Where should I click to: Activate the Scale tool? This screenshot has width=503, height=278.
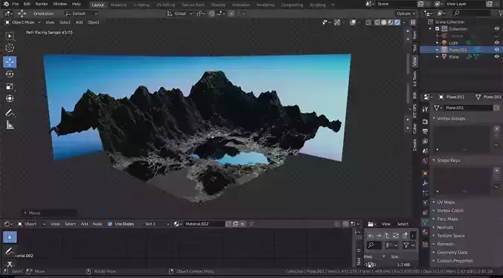[x=10, y=86]
